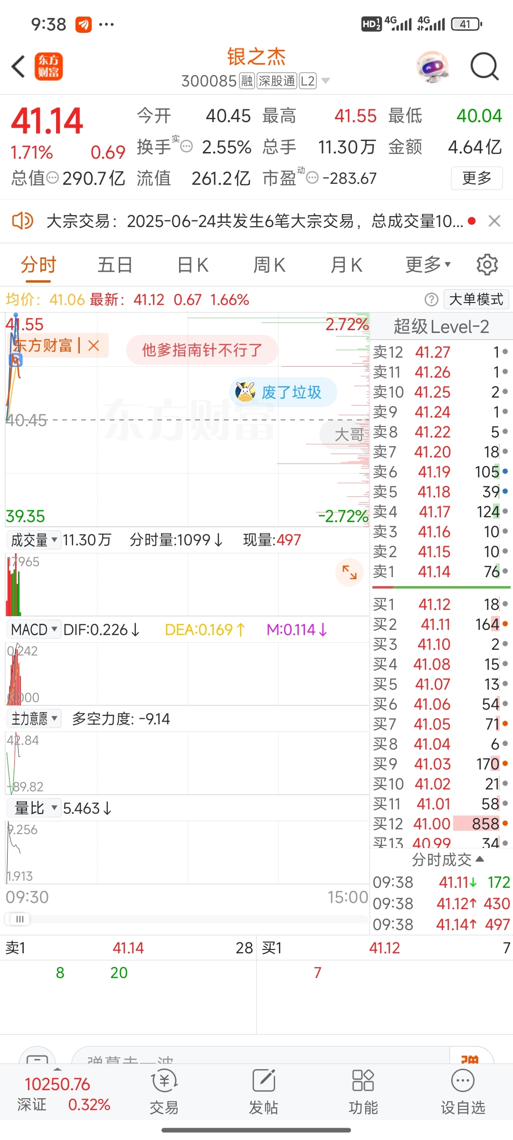
Task: Open chart settings gear icon
Action: coord(487,265)
